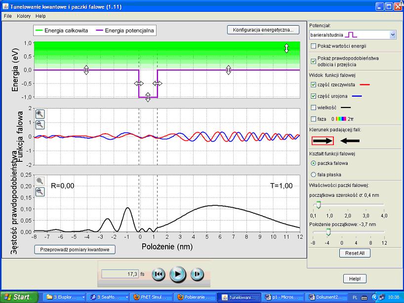The image size is (404, 303).
Task: Click the T=1,00 transmission value
Action: coord(282,186)
